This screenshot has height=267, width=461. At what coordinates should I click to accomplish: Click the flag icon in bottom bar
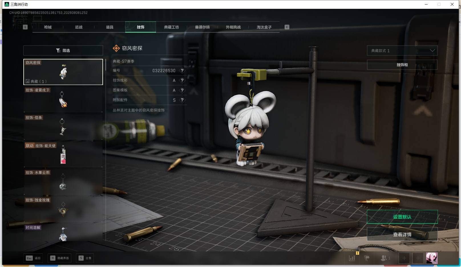tap(367, 258)
